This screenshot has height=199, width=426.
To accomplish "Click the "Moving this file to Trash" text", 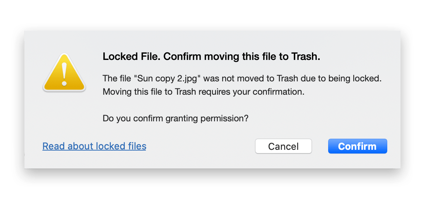I will (150, 92).
